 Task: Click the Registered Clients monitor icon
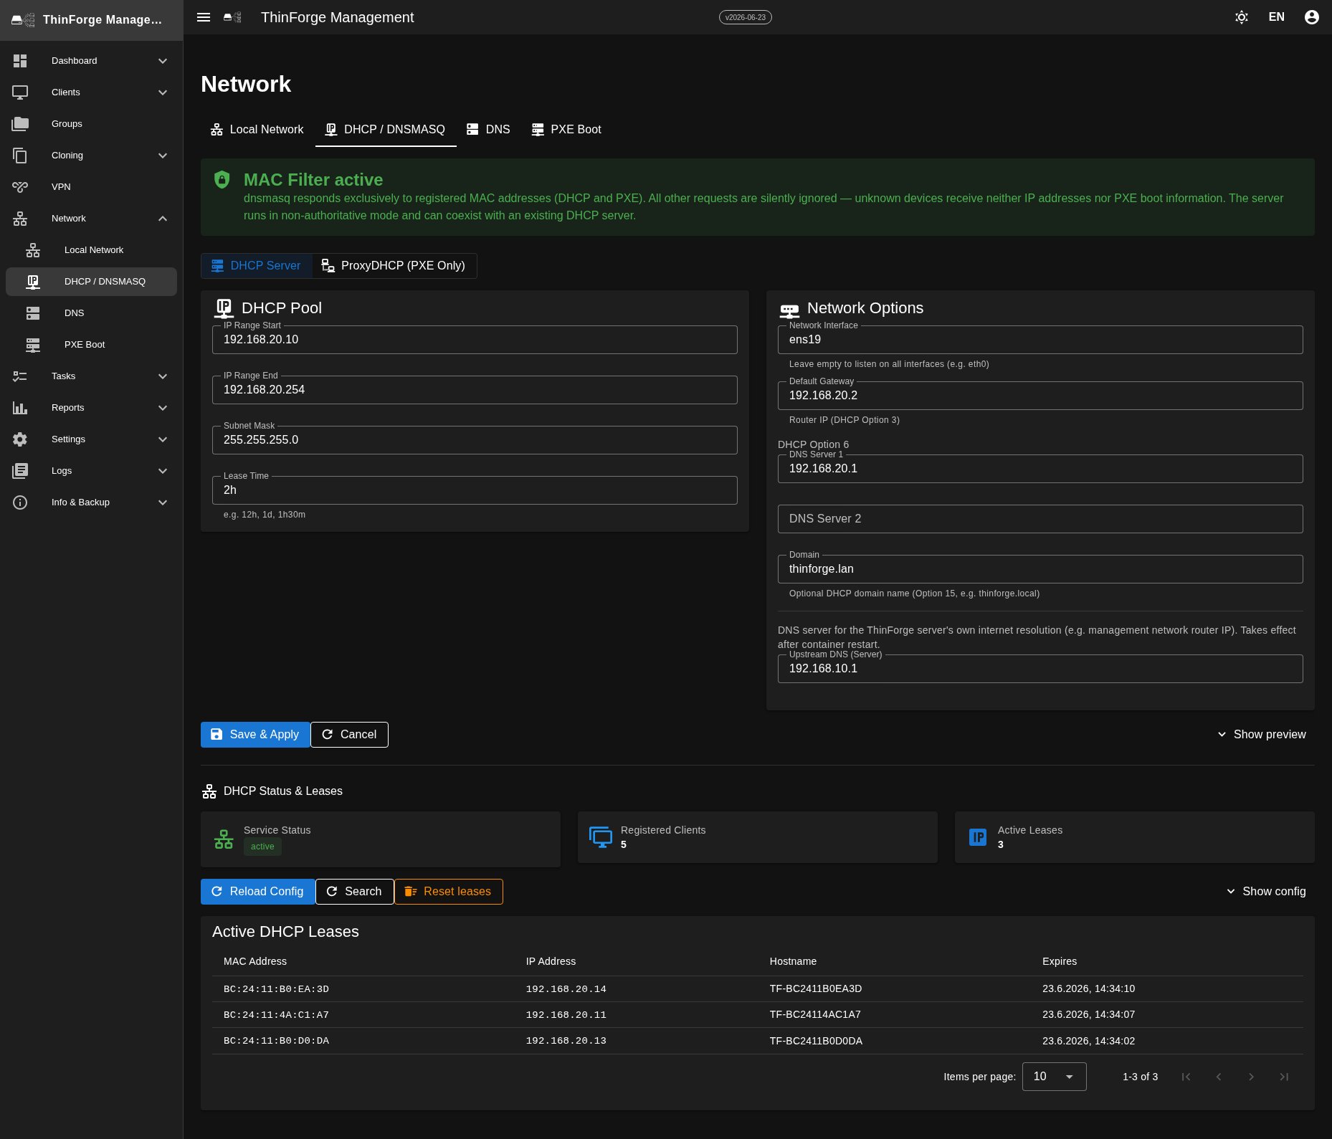(601, 837)
